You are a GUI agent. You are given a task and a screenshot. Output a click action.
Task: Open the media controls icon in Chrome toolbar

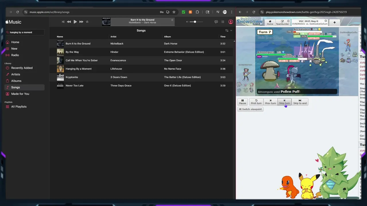(x=218, y=12)
